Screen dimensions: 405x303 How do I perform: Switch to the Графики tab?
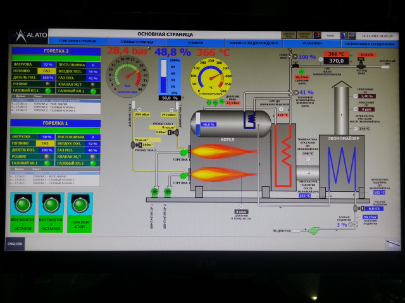point(195,43)
